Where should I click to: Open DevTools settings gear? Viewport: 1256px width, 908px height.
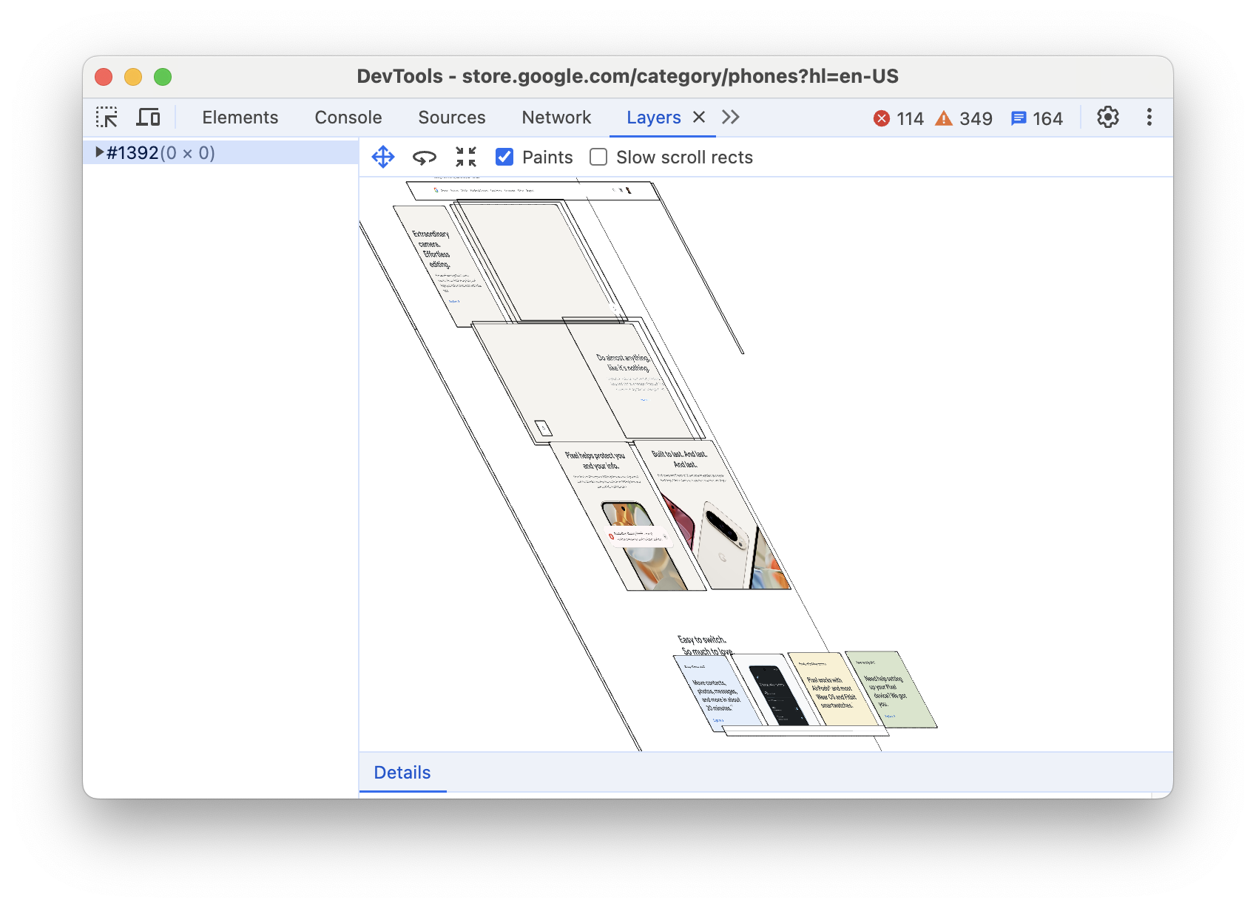pos(1107,117)
